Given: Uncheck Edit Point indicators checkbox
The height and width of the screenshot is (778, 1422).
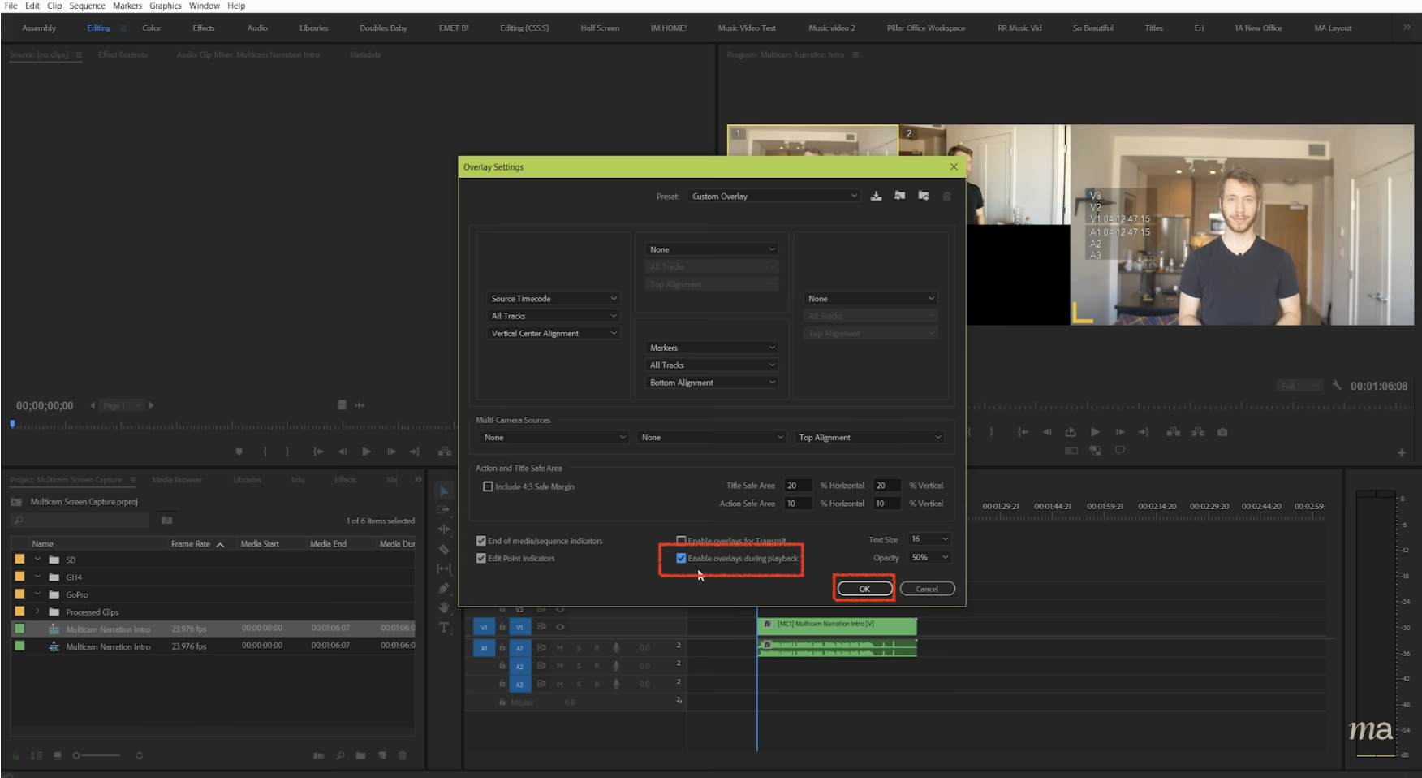Looking at the screenshot, I should pos(481,558).
